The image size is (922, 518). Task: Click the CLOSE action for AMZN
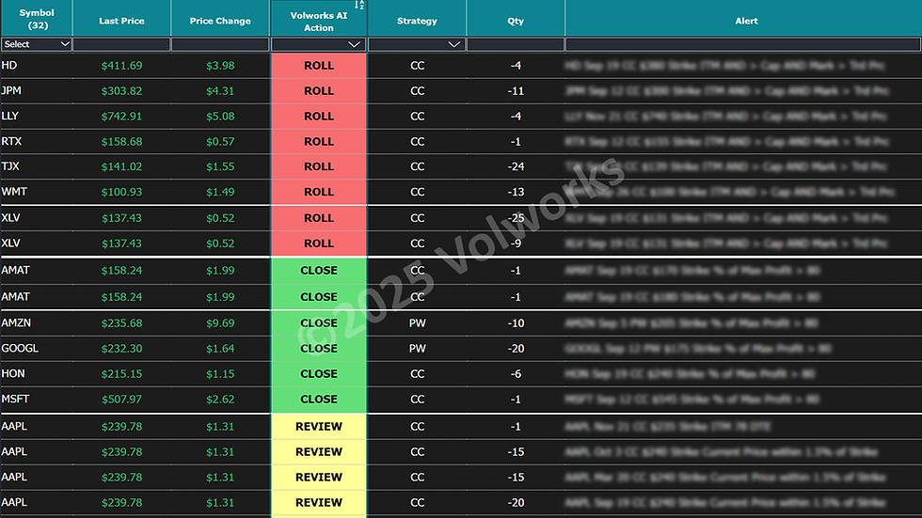click(319, 323)
